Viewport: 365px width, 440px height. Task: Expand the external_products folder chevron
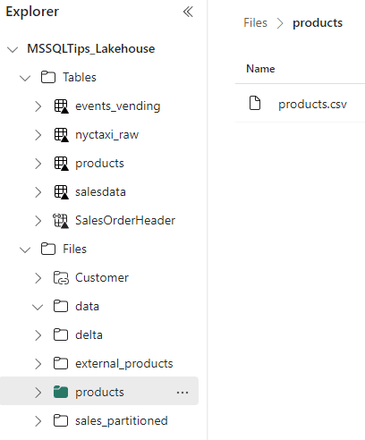pos(38,364)
